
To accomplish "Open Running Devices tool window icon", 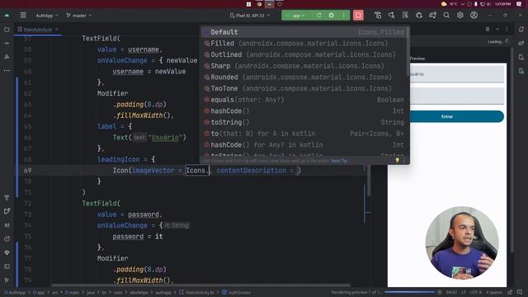I will point(521,71).
